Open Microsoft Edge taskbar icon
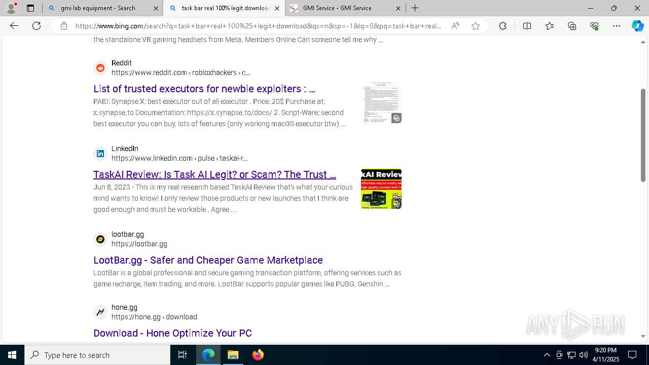649x365 pixels. (208, 355)
